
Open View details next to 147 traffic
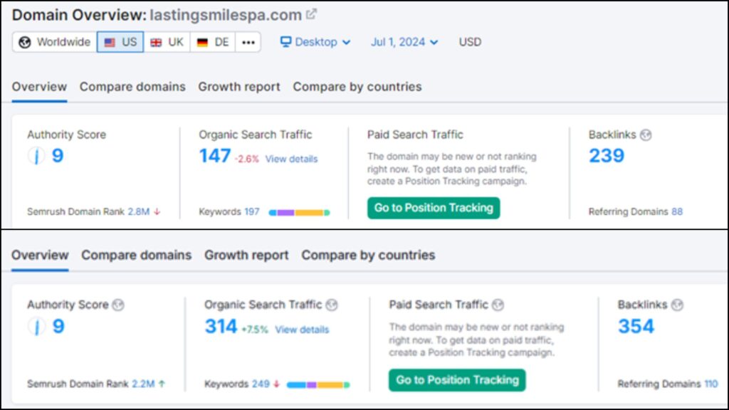coord(291,159)
